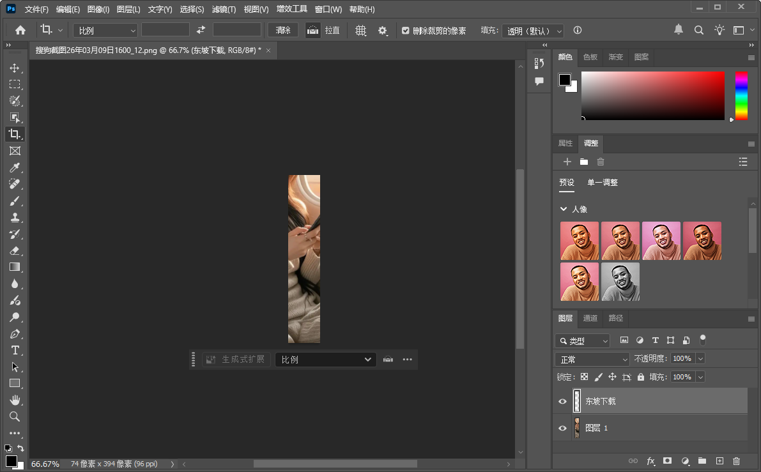Viewport: 761px width, 472px height.
Task: Select the Rectangular Marquee tool
Action: click(x=15, y=84)
